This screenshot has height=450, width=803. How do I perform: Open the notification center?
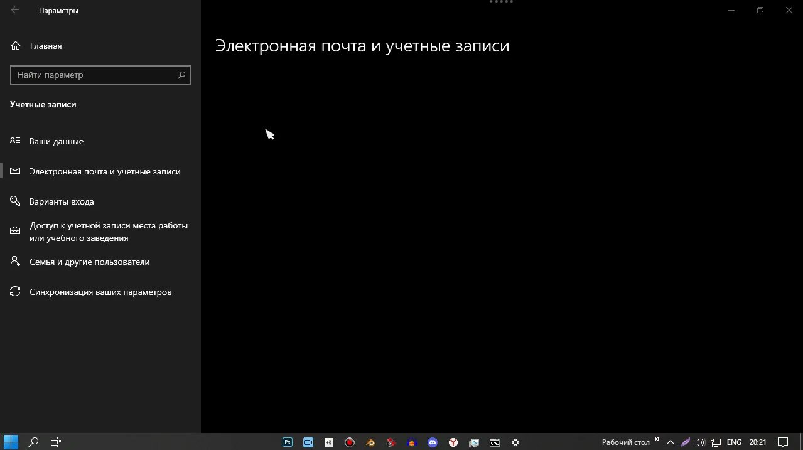[783, 442]
